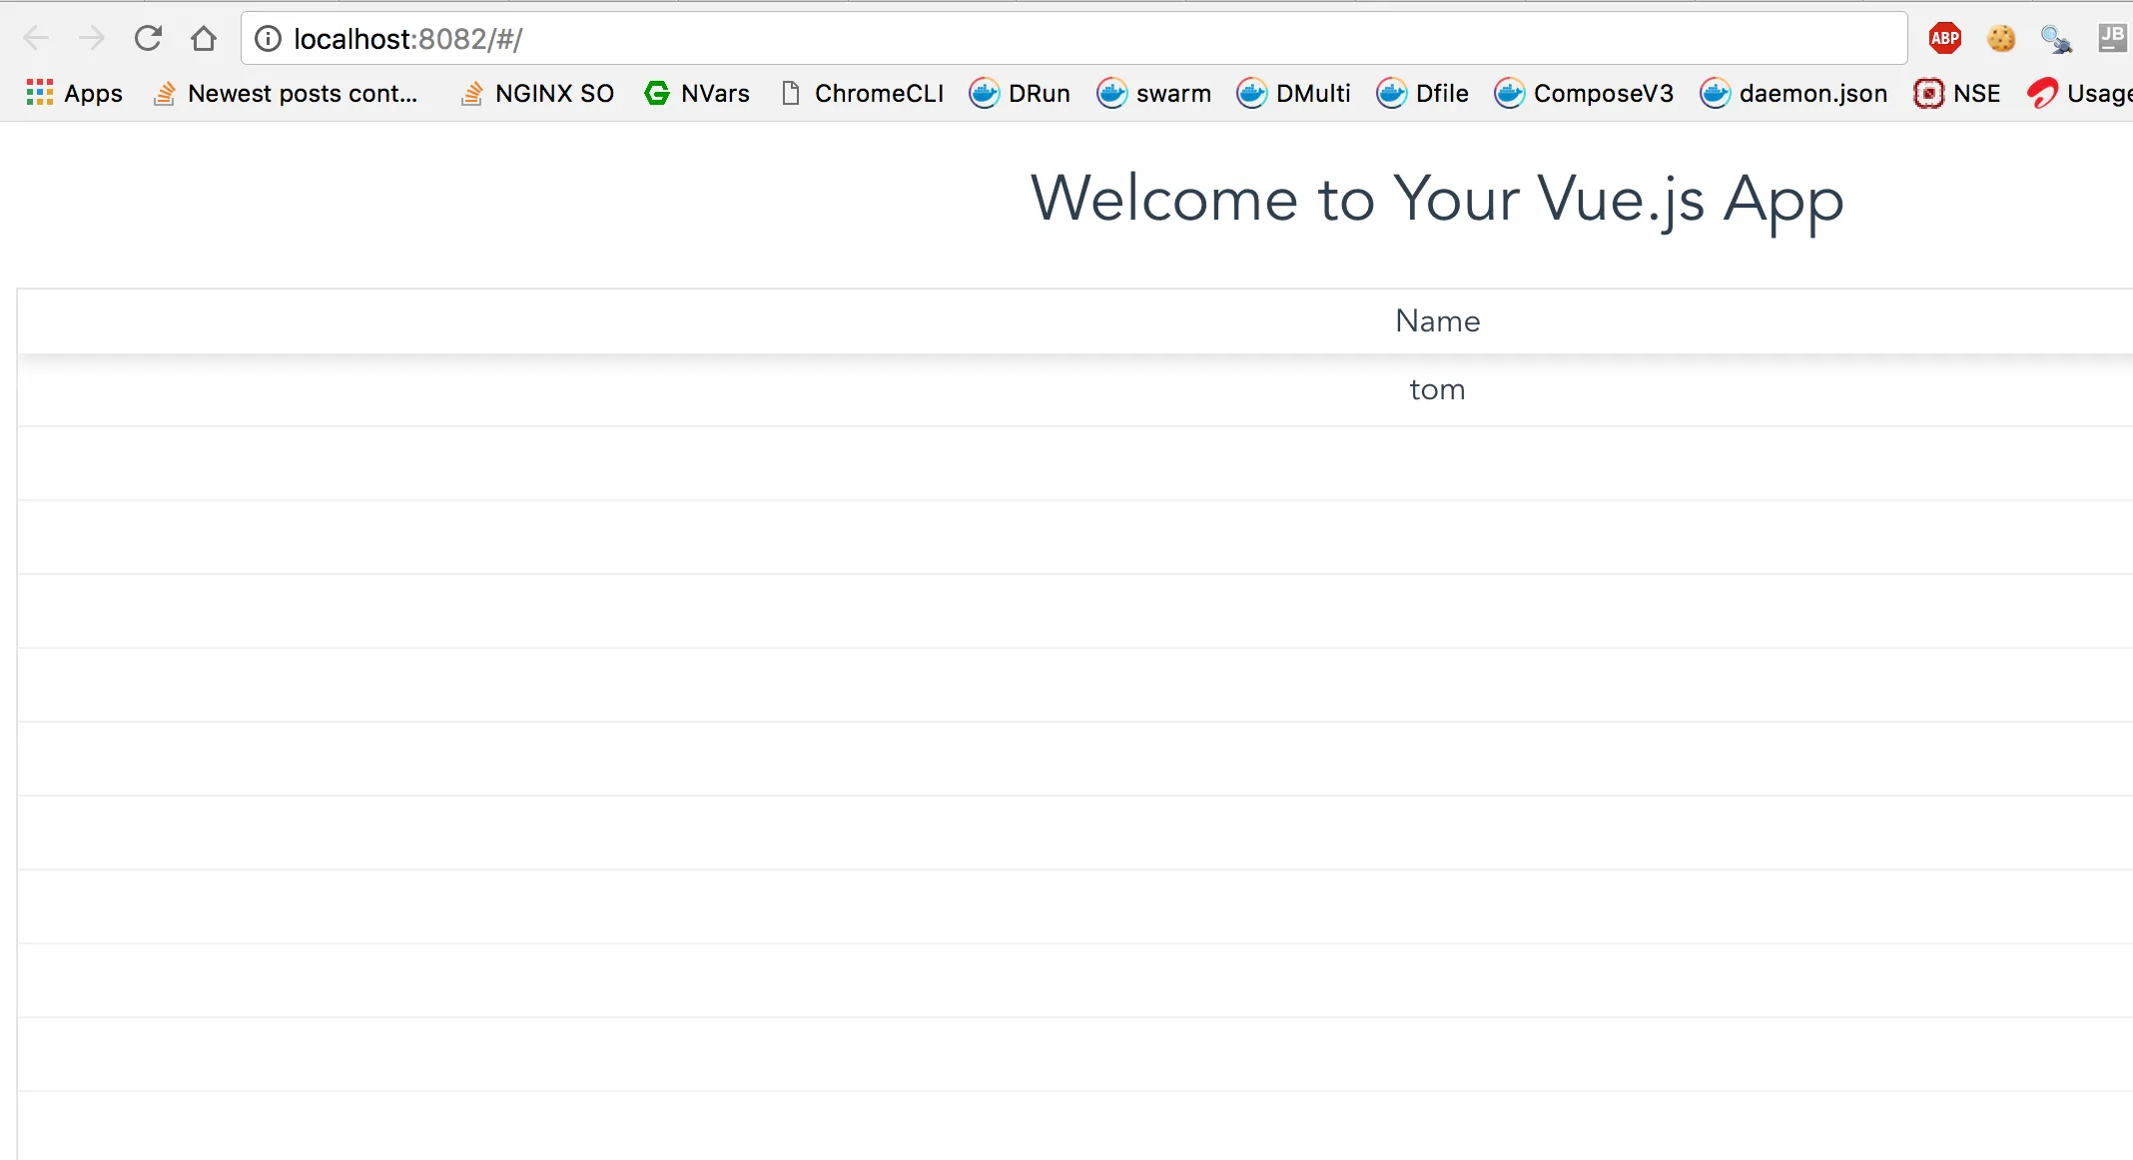2133x1160 pixels.
Task: Click the forward navigation arrow
Action: click(x=92, y=39)
